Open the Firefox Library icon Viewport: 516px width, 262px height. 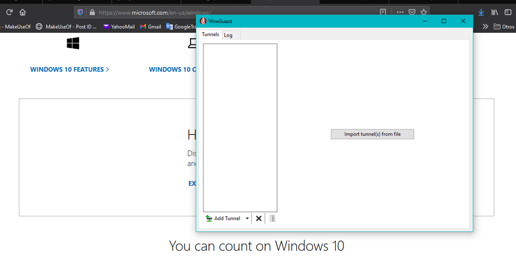click(x=495, y=12)
